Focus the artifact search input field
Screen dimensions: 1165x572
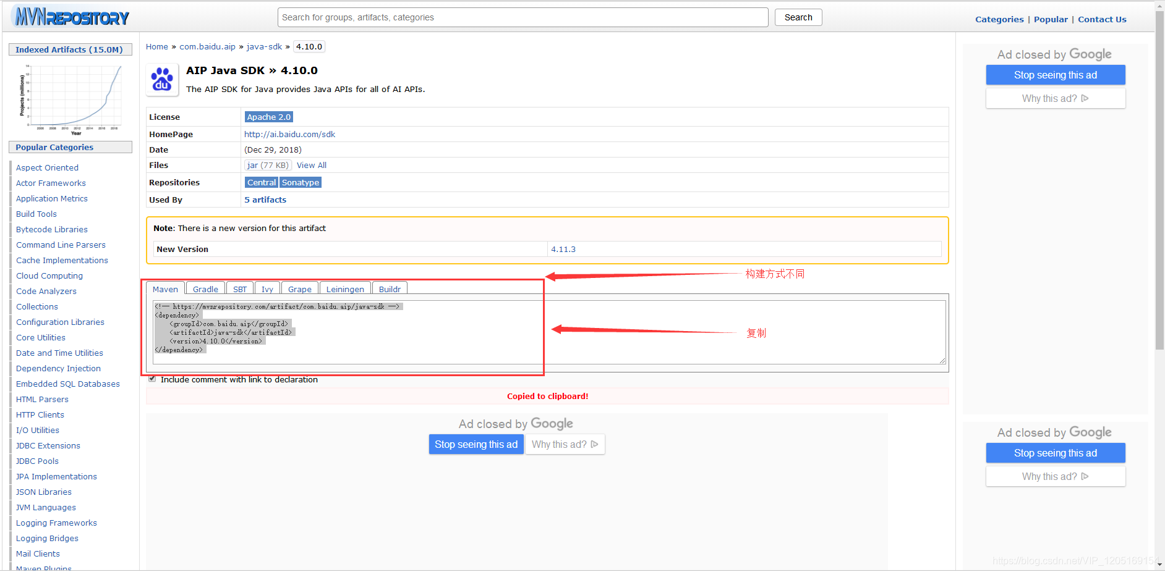click(x=523, y=17)
